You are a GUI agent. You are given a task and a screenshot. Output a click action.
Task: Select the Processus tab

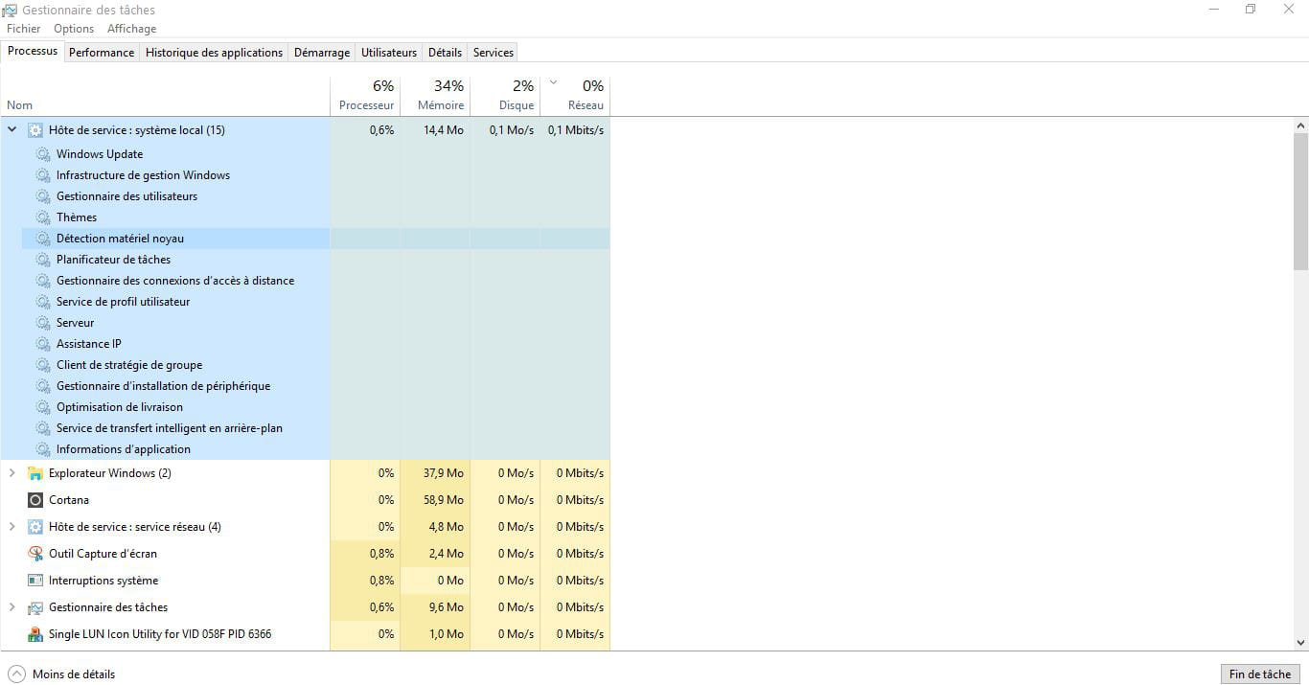33,52
